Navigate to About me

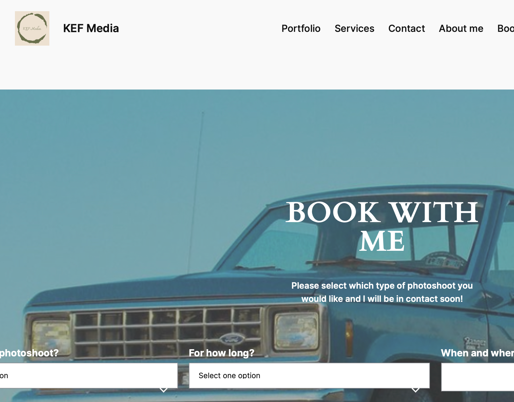click(x=461, y=28)
